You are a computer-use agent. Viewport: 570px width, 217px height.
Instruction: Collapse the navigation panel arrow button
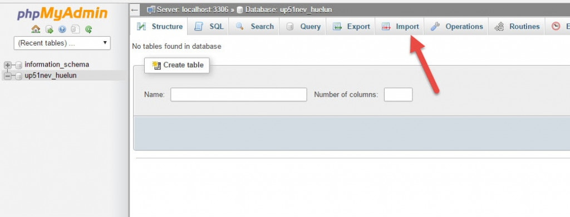(x=135, y=10)
